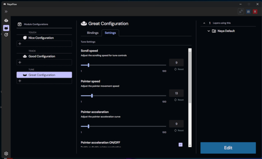The image size is (262, 159).
Task: Expand the sidebar with double chevron icon
Action: click(x=6, y=11)
